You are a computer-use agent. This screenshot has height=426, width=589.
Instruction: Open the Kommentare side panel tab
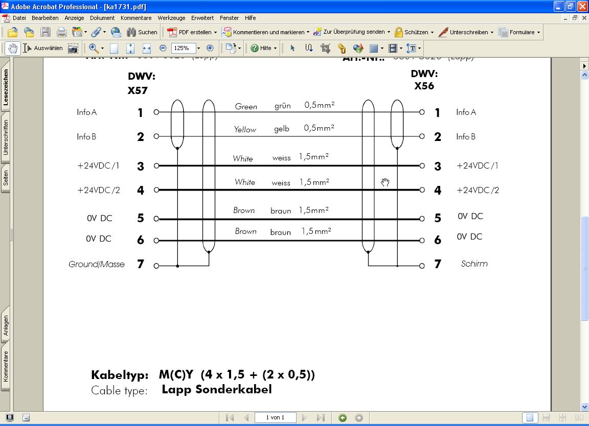click(x=6, y=366)
